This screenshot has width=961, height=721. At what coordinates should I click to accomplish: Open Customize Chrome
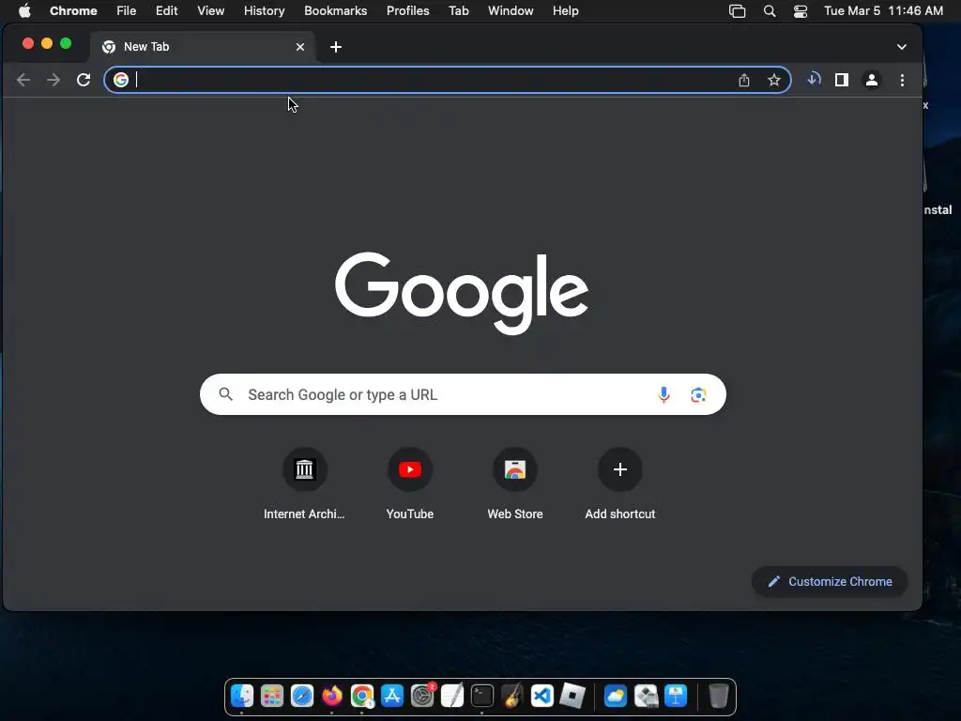[x=830, y=581]
